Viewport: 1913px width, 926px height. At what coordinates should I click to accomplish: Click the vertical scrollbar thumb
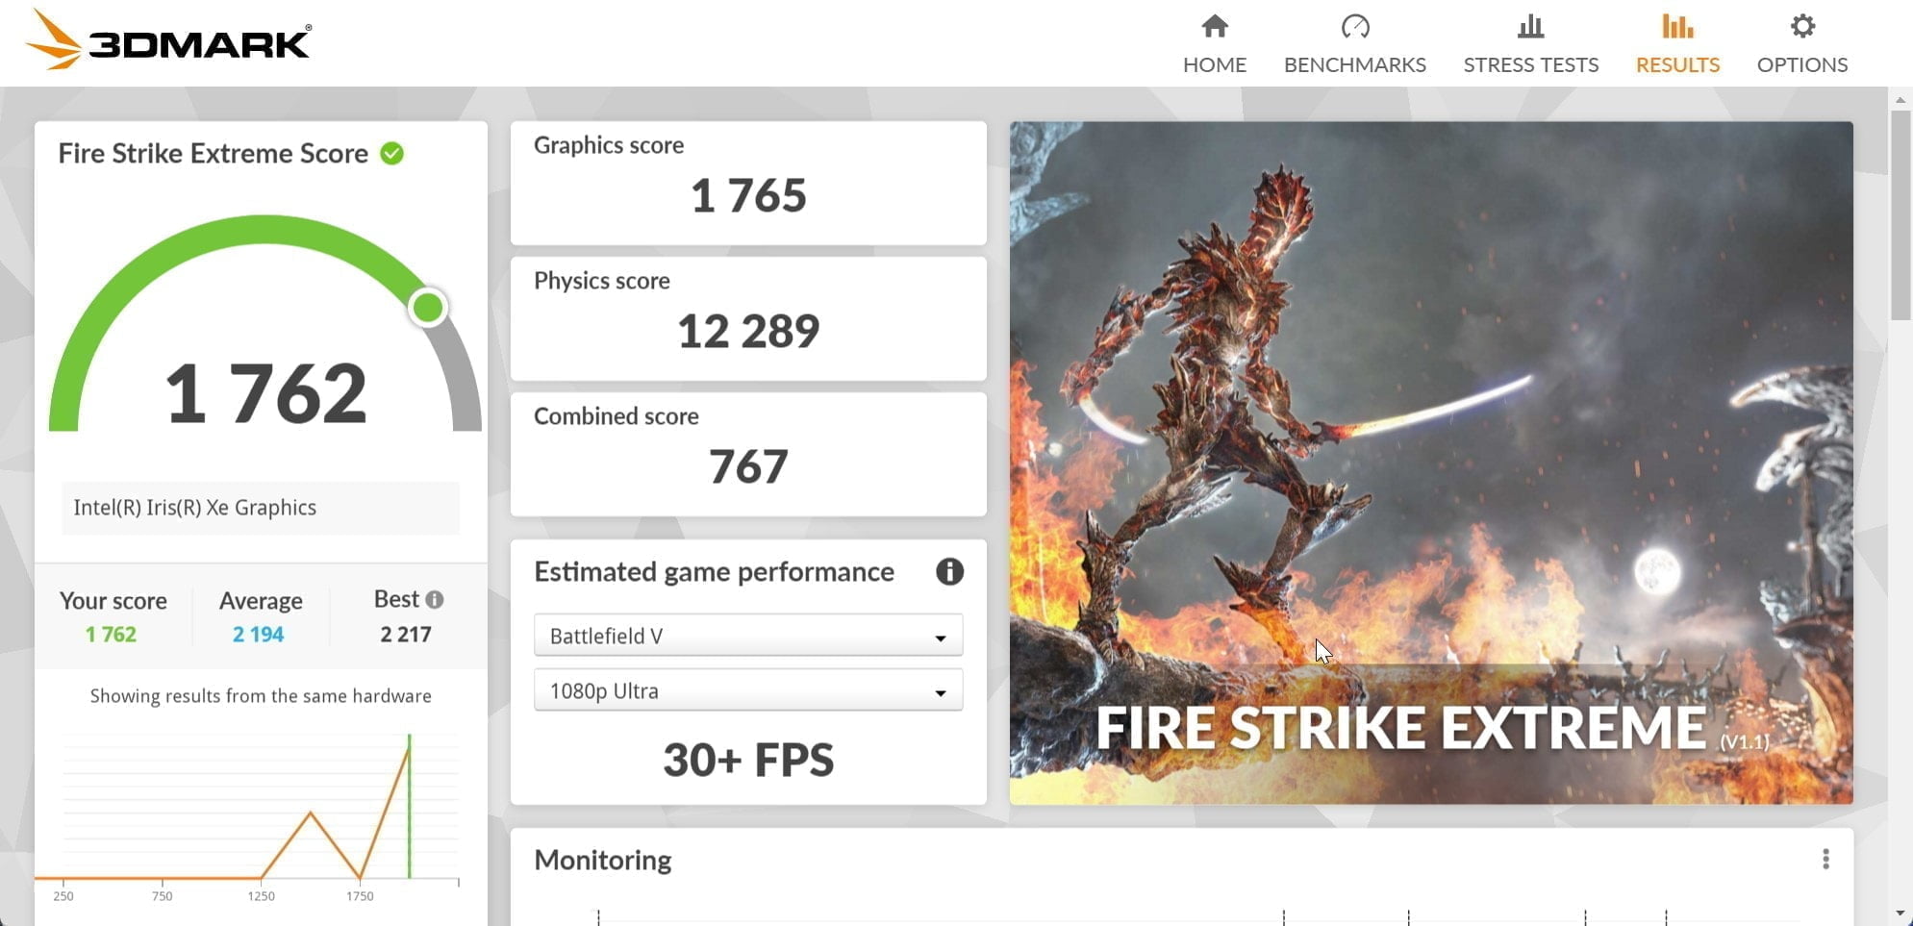pos(1900,212)
